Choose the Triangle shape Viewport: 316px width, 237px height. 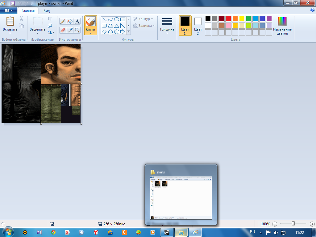(116, 26)
